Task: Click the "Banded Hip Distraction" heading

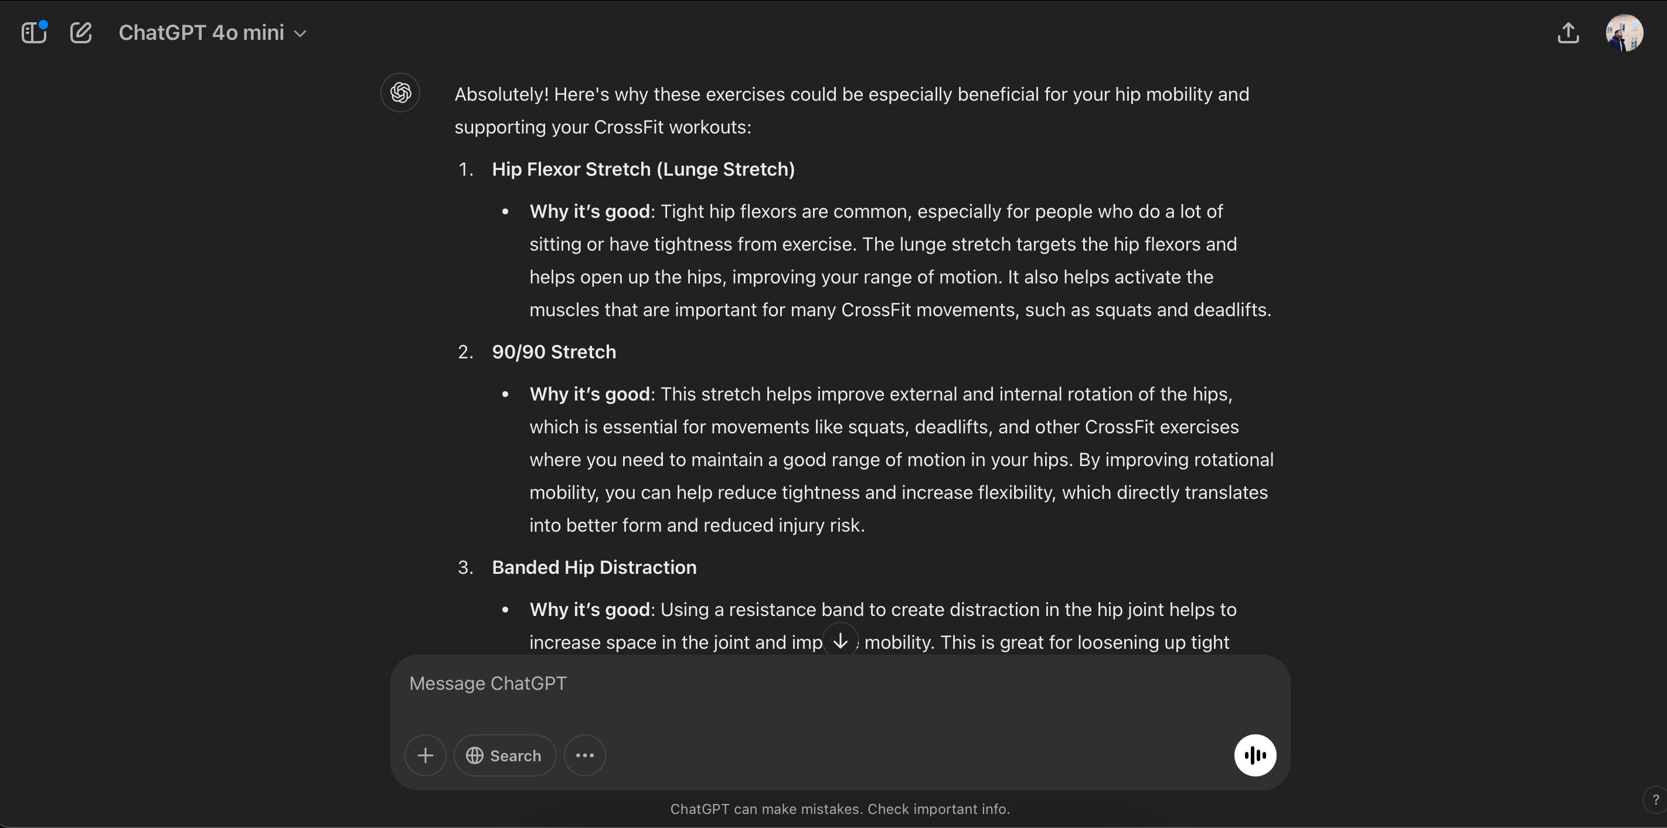Action: click(593, 567)
